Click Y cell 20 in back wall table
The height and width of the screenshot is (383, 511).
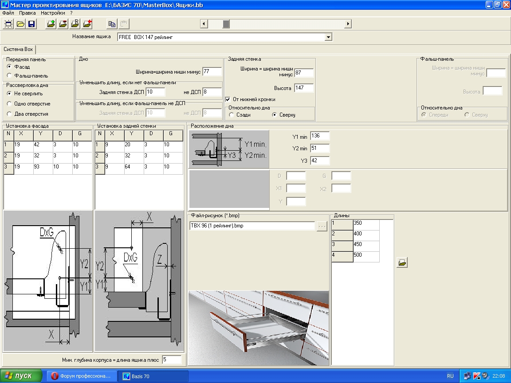click(x=134, y=147)
